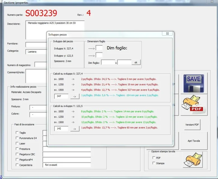The height and width of the screenshot is (179, 218).
Task: Check the Laser processing phase
Action: [17, 143]
